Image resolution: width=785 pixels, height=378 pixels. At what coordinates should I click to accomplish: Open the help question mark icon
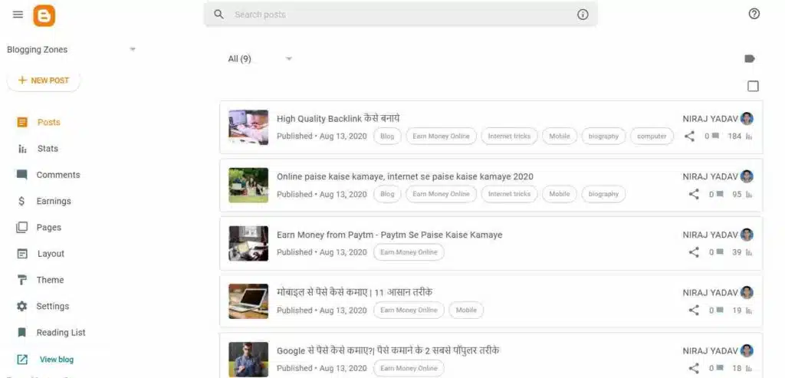coord(754,14)
